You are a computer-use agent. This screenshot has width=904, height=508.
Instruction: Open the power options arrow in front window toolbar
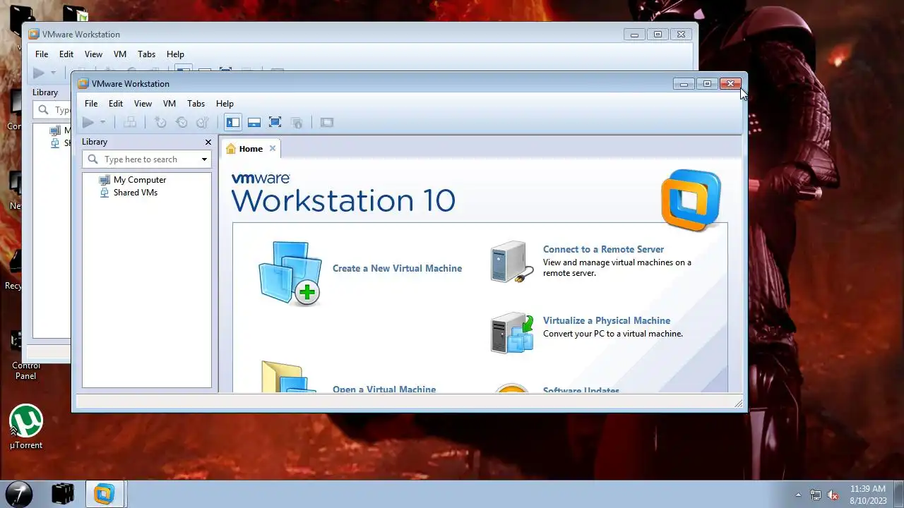pos(102,123)
